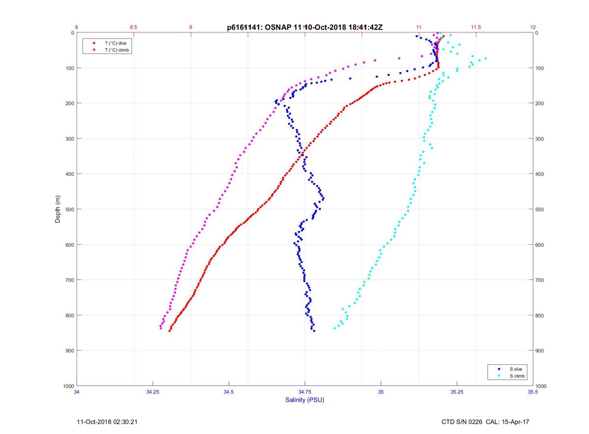Screen dimensions: 589x434
Task: Click the left depth axis label '500'
Action: [69, 209]
